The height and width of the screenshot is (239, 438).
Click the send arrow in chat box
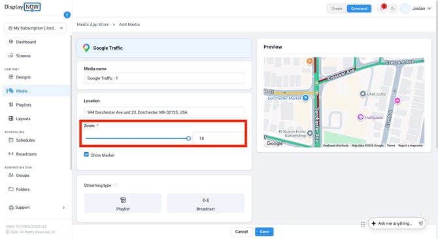420,223
